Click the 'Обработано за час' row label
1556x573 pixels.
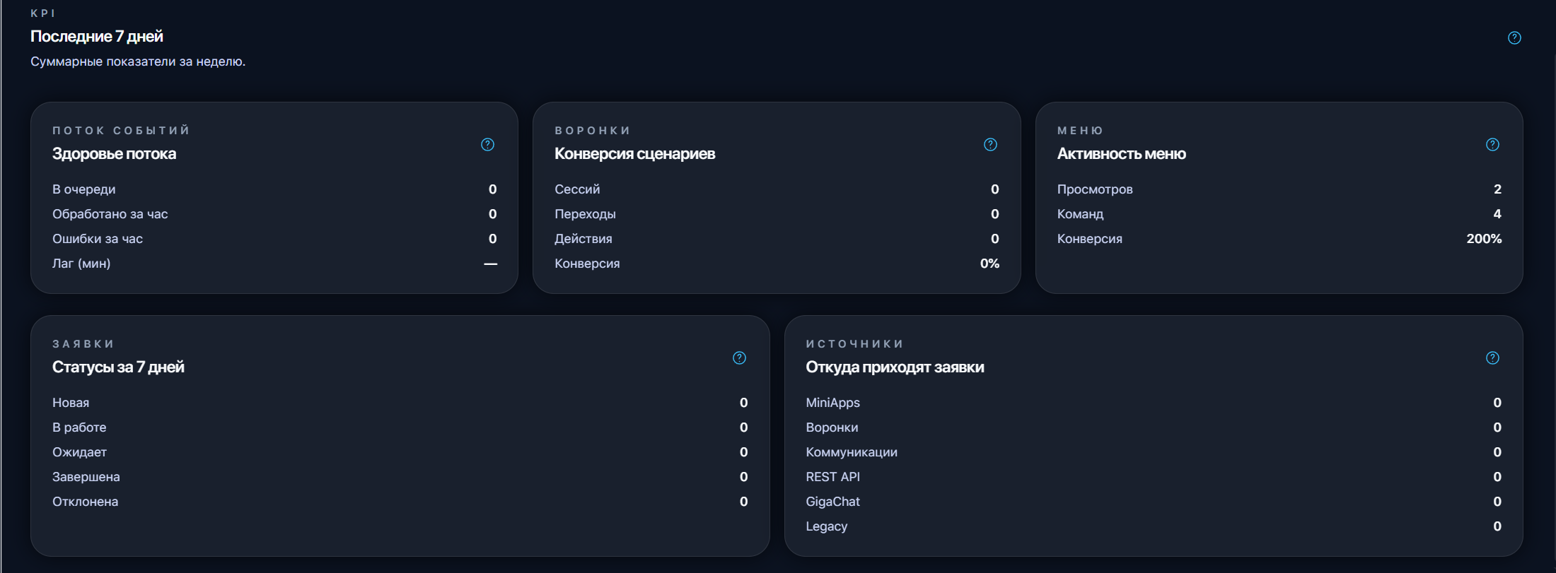point(110,214)
